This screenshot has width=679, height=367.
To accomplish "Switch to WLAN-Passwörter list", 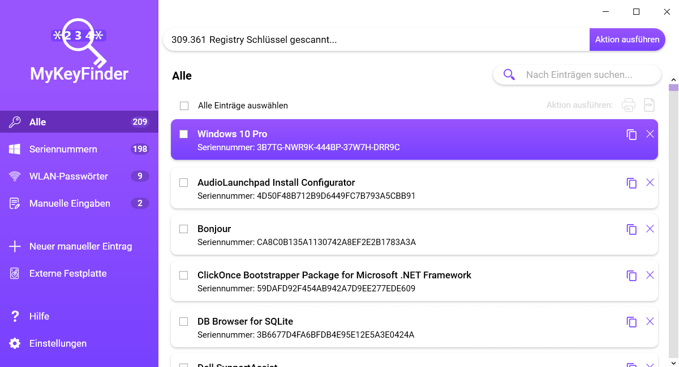I will [68, 176].
